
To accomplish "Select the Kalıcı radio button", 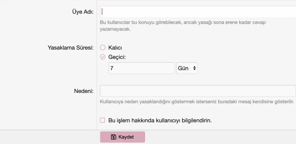I will [x=103, y=48].
